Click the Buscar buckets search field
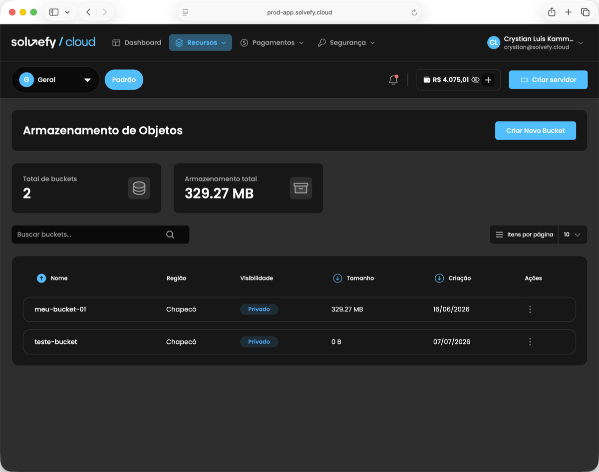This screenshot has width=599, height=472. pos(100,235)
